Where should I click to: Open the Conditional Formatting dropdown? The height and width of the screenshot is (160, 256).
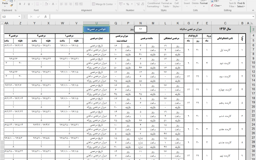[x=154, y=4]
